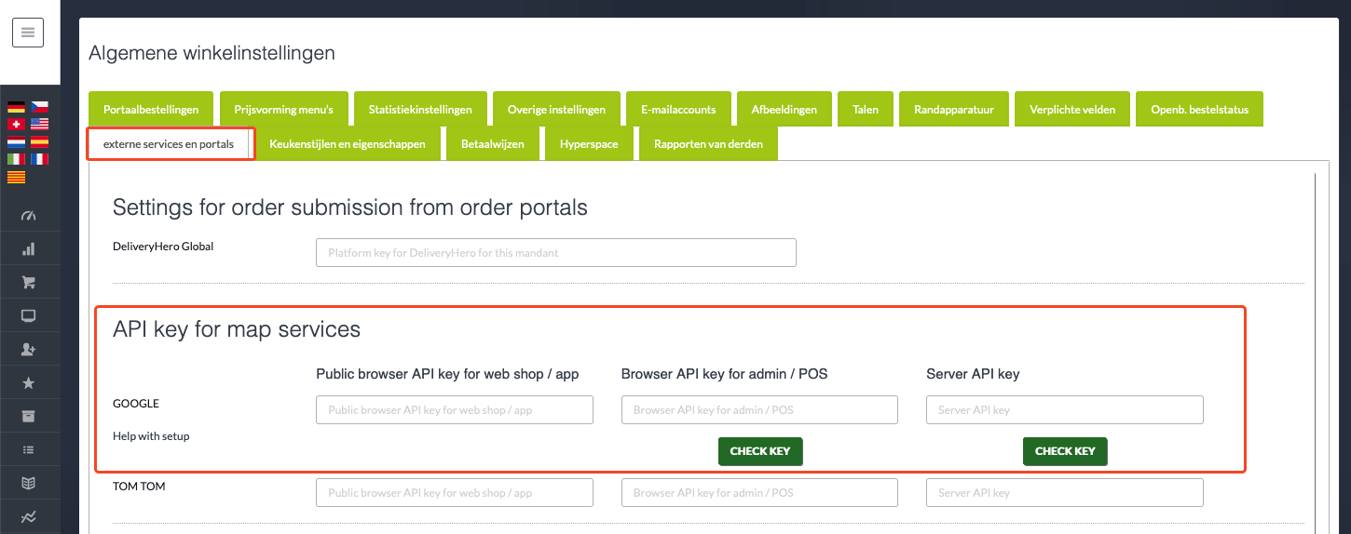Switch language to Czech flag
Screen dimensions: 1351x534
(39, 107)
